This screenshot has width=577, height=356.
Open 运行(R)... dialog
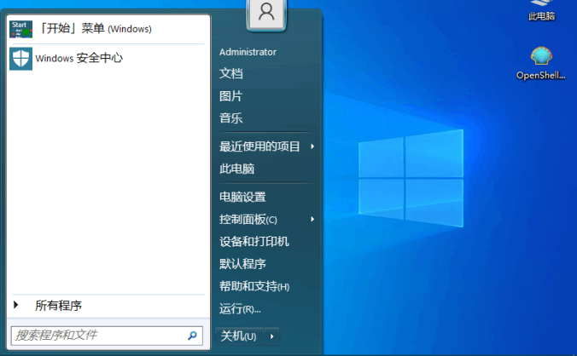240,309
